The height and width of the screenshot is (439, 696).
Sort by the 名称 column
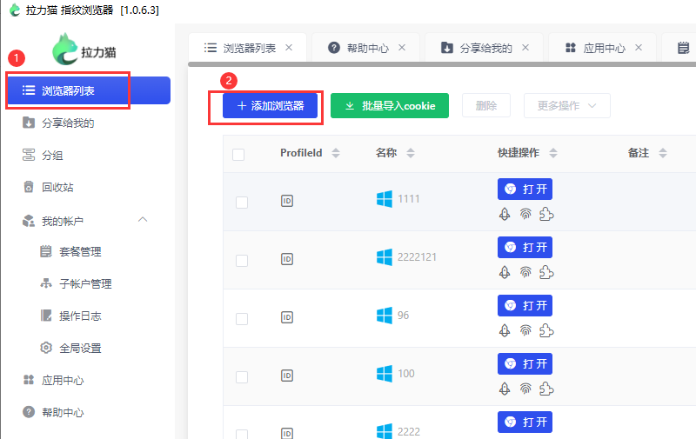click(411, 153)
